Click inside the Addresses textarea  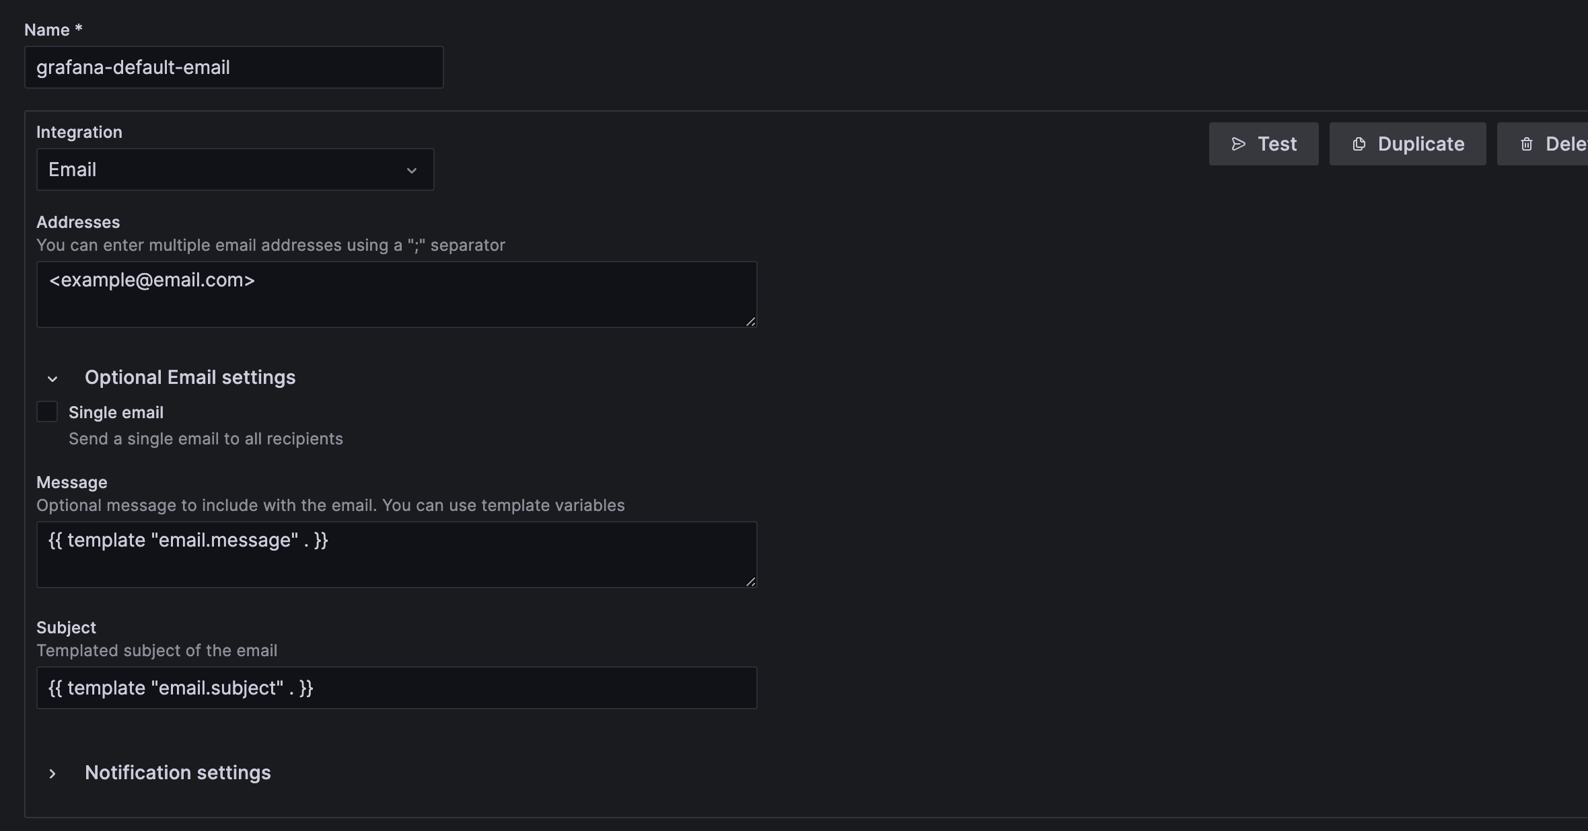click(x=397, y=294)
